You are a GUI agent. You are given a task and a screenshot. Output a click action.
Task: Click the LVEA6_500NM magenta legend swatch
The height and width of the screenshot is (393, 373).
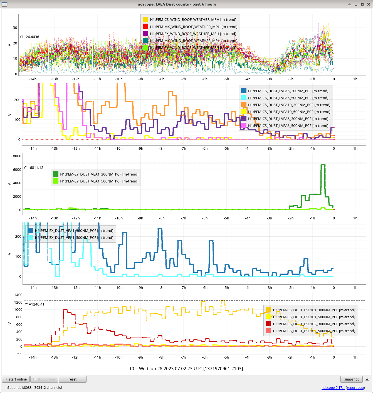tap(244, 126)
